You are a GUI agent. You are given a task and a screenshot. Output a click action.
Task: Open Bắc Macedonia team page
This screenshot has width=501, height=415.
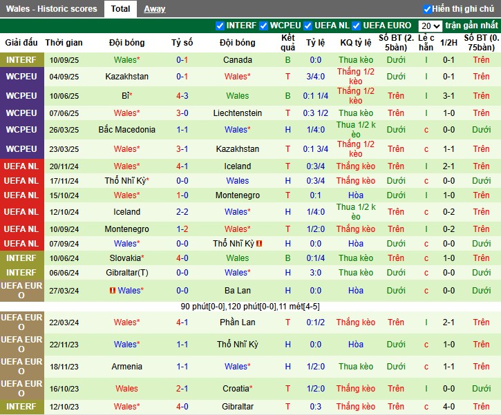tap(126, 130)
